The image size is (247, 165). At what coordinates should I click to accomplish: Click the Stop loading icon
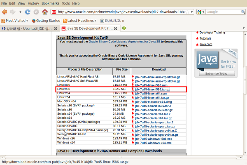(36, 12)
